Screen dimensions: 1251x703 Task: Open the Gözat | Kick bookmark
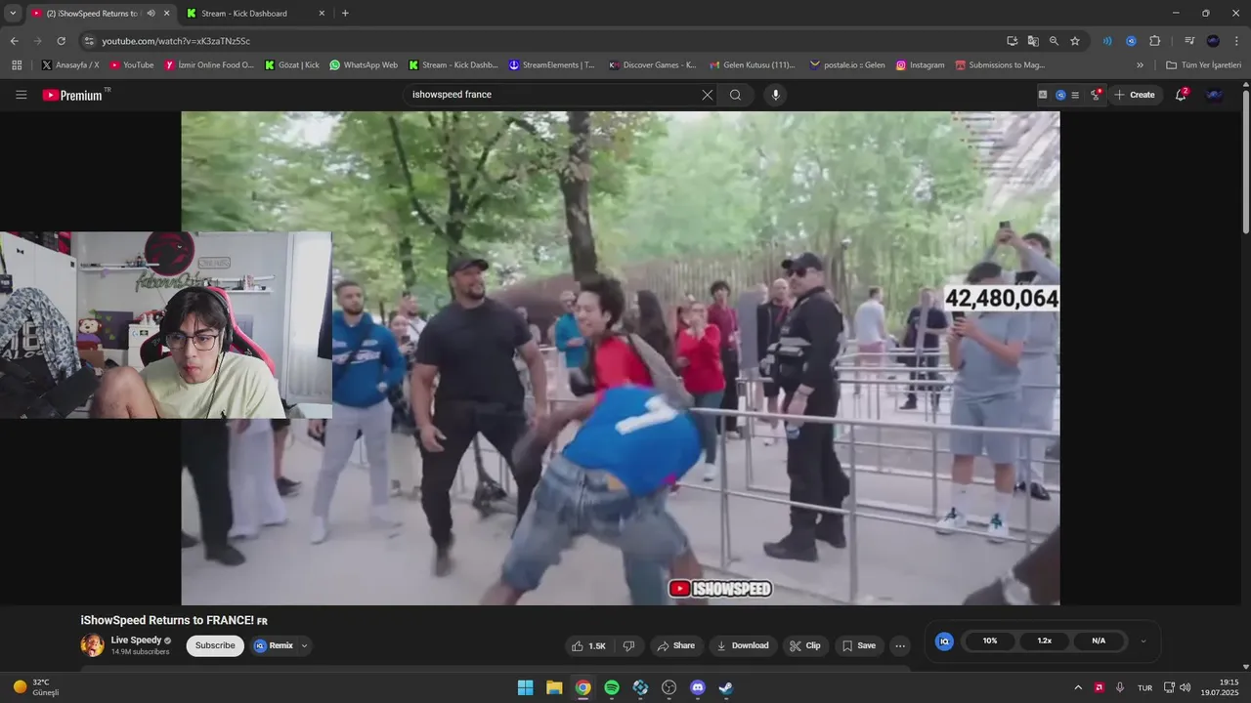click(x=292, y=65)
